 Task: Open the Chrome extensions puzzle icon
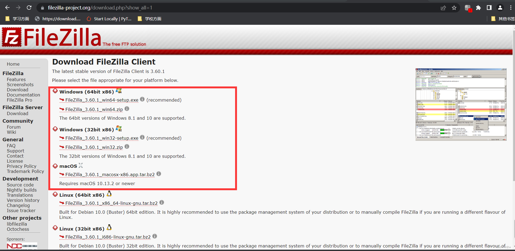point(478,8)
